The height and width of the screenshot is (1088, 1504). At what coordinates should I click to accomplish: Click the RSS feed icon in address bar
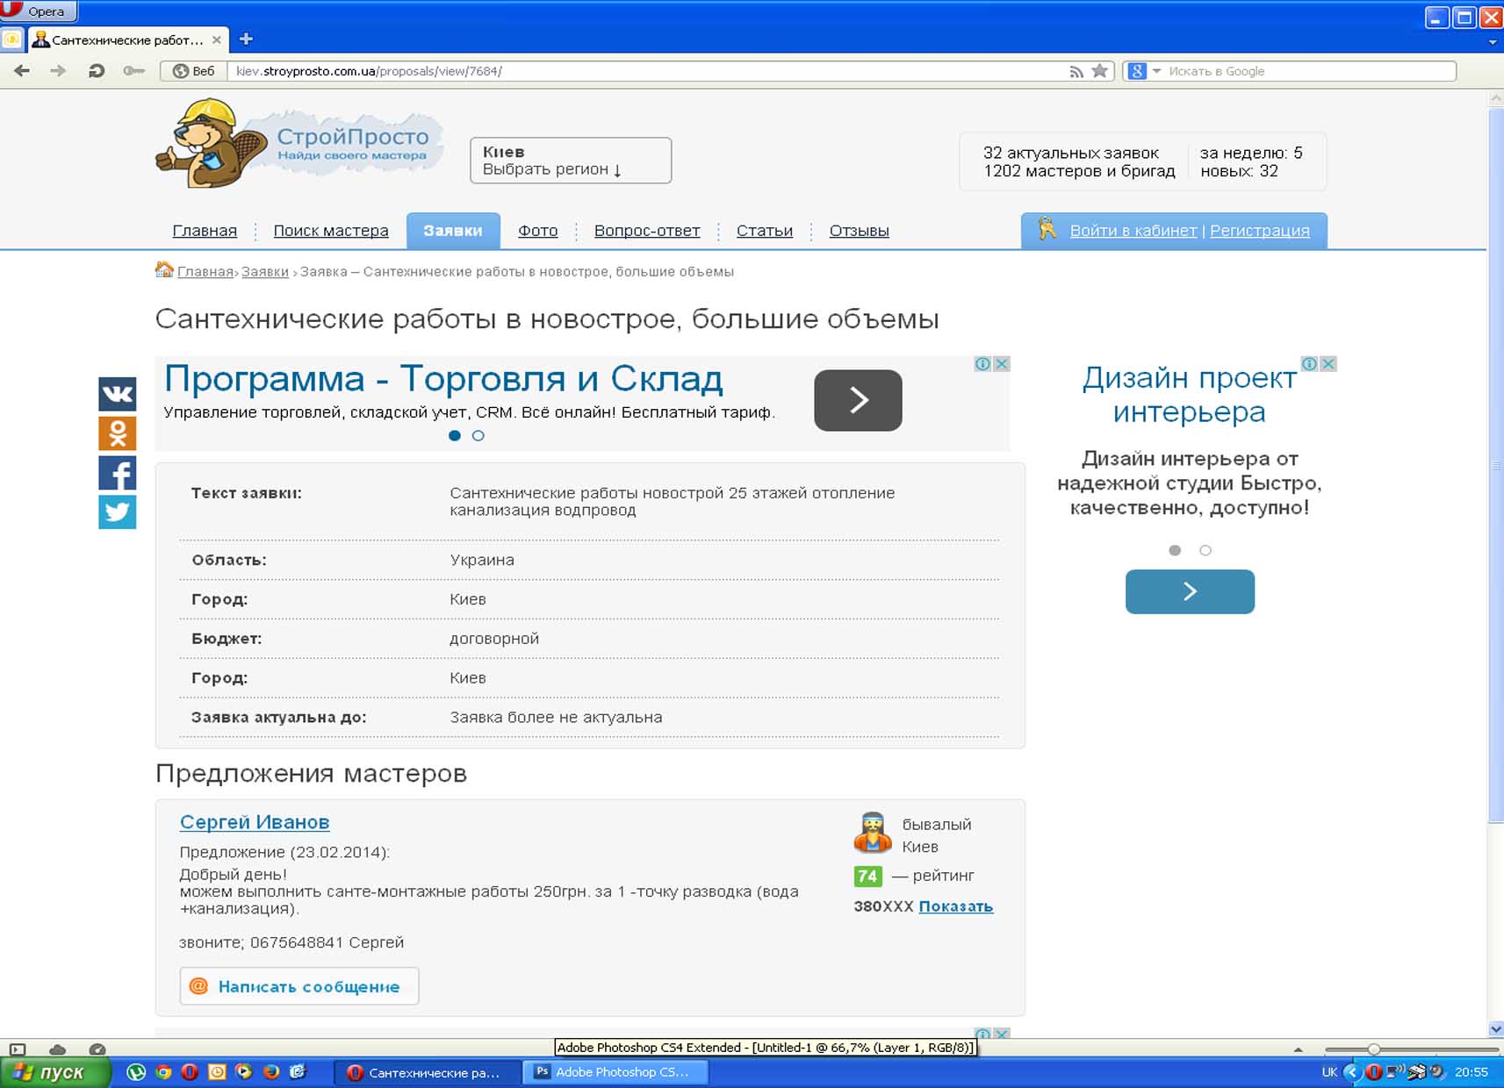[x=1076, y=72]
